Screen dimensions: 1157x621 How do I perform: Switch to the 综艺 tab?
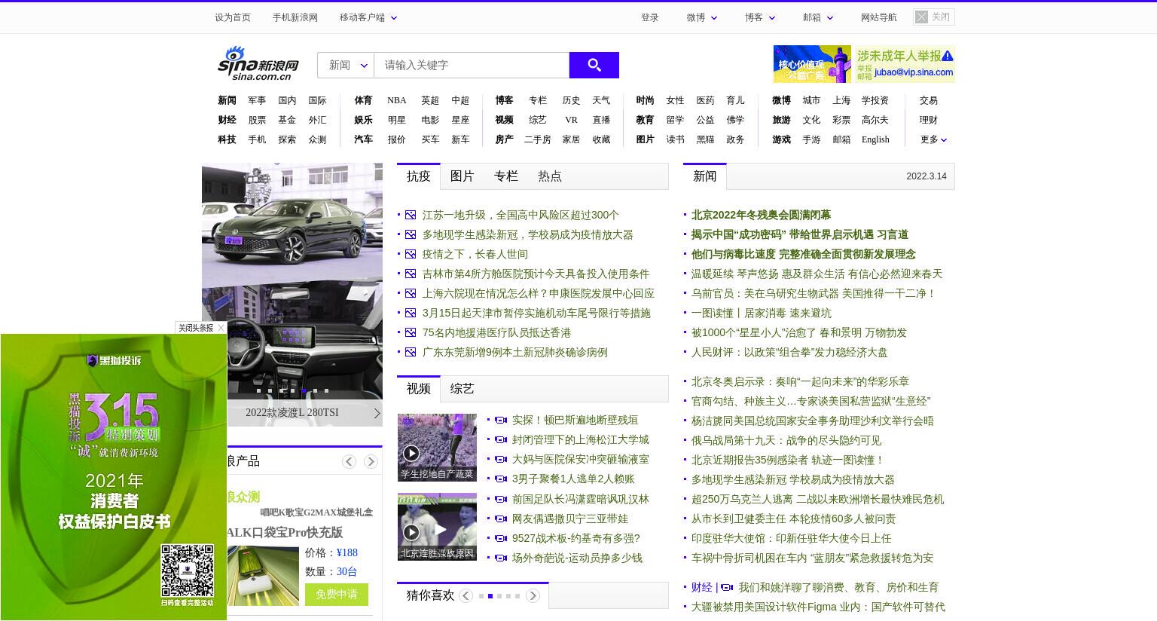click(462, 389)
